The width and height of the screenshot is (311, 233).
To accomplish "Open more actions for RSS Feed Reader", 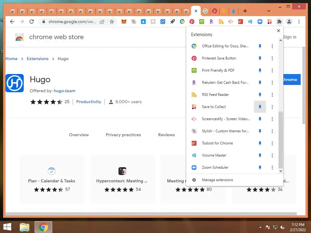I will tap(272, 95).
